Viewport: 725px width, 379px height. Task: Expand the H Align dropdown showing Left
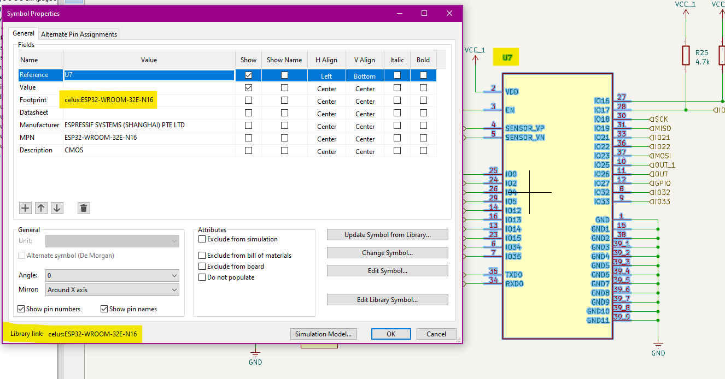(326, 75)
